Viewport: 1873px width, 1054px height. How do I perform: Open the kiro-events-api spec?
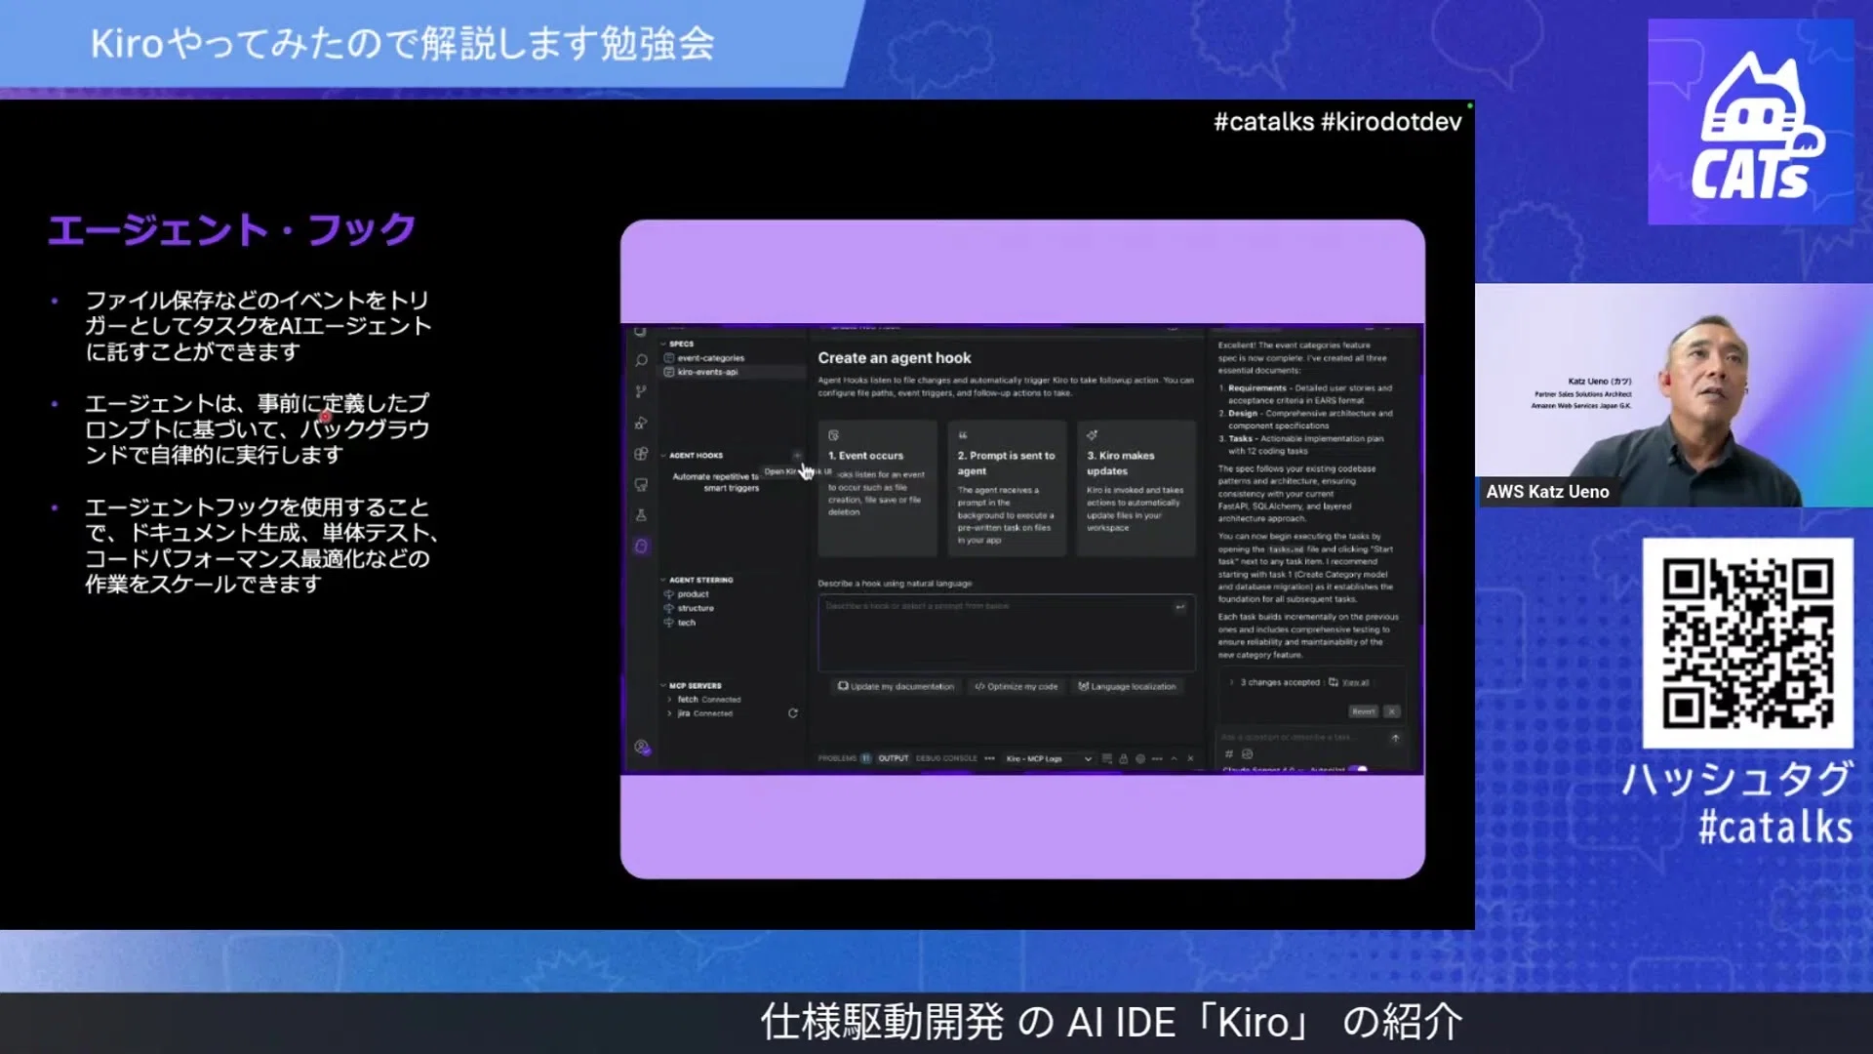point(708,372)
